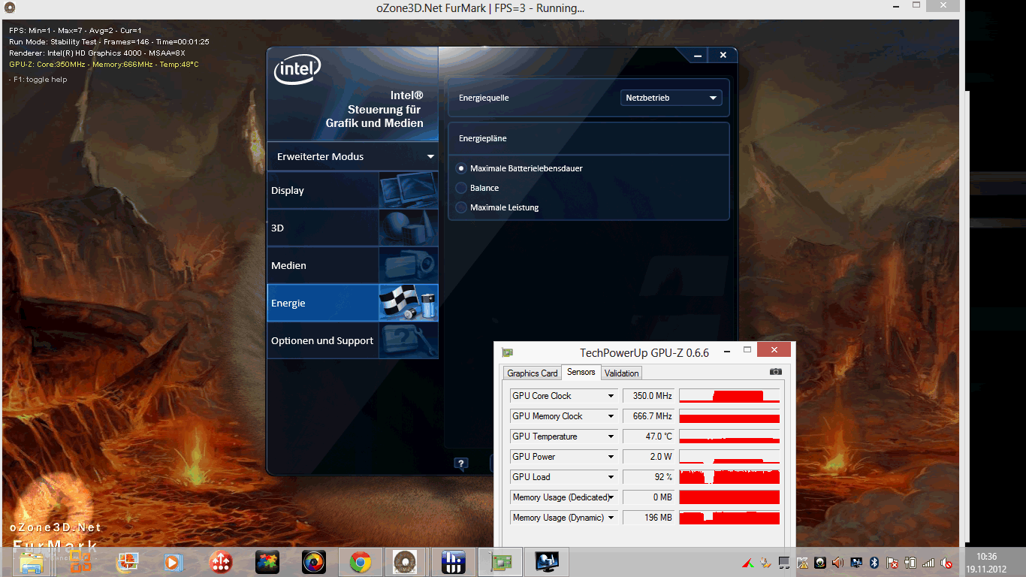Open the Medien section
The width and height of the screenshot is (1026, 577).
(x=352, y=265)
